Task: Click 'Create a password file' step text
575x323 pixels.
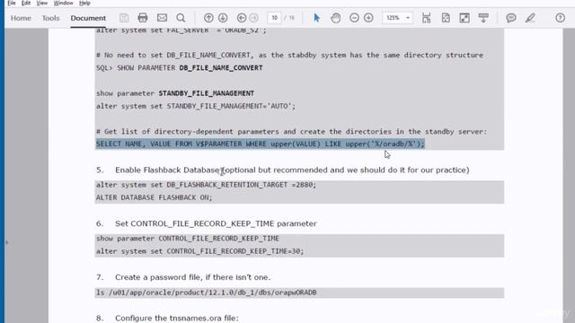Action: pos(192,277)
